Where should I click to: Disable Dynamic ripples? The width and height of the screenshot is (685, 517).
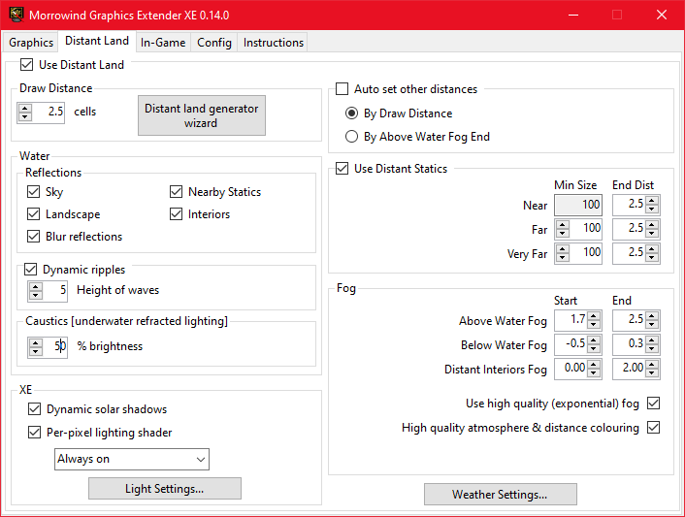click(x=30, y=270)
